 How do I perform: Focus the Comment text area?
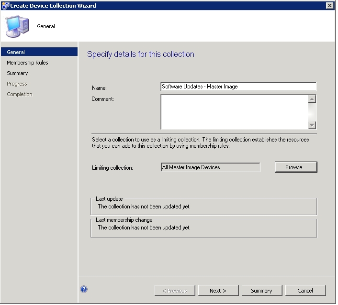[234, 112]
